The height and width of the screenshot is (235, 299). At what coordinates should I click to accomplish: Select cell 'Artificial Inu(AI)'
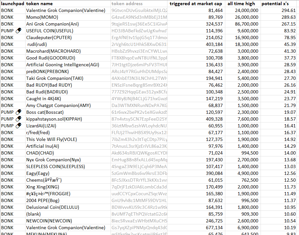click(68, 146)
